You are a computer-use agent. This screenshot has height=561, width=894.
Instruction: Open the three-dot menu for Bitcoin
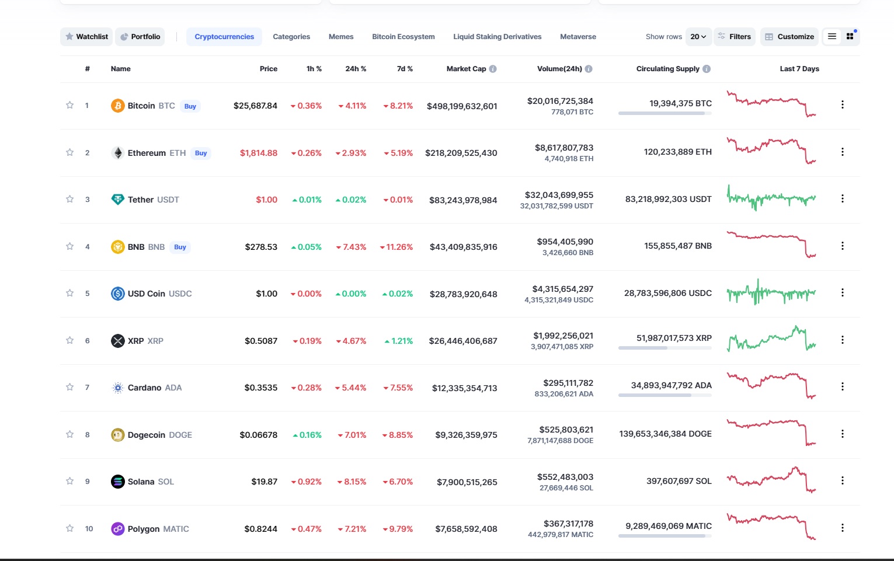click(843, 104)
